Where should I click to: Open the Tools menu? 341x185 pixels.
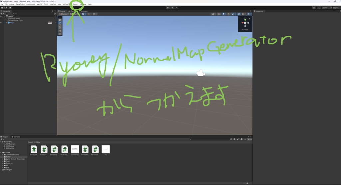[46, 4]
